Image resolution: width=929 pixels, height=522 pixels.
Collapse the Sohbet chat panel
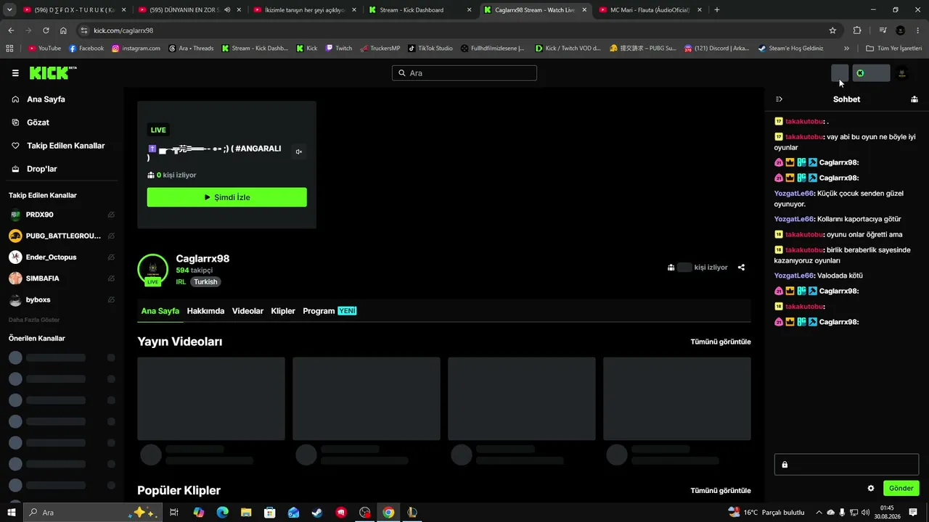click(x=779, y=99)
